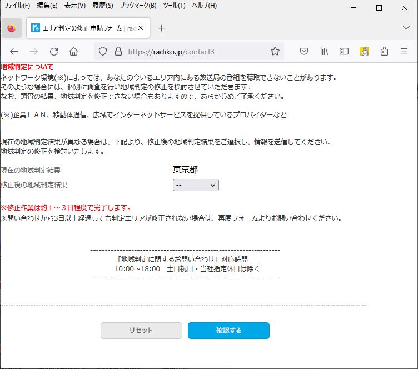418x369 pixels.
Task: Toggle the sidebar panel icon
Action: (344, 52)
